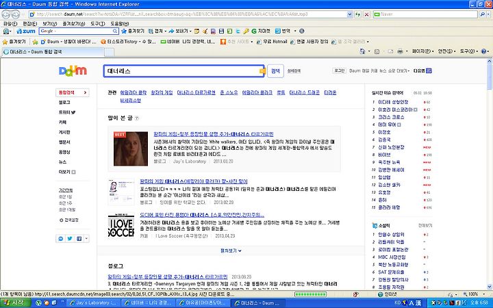493x308 pixels.
Task: Click the yellow star 즐겨찾기 favorites button
Action: [x=14, y=42]
